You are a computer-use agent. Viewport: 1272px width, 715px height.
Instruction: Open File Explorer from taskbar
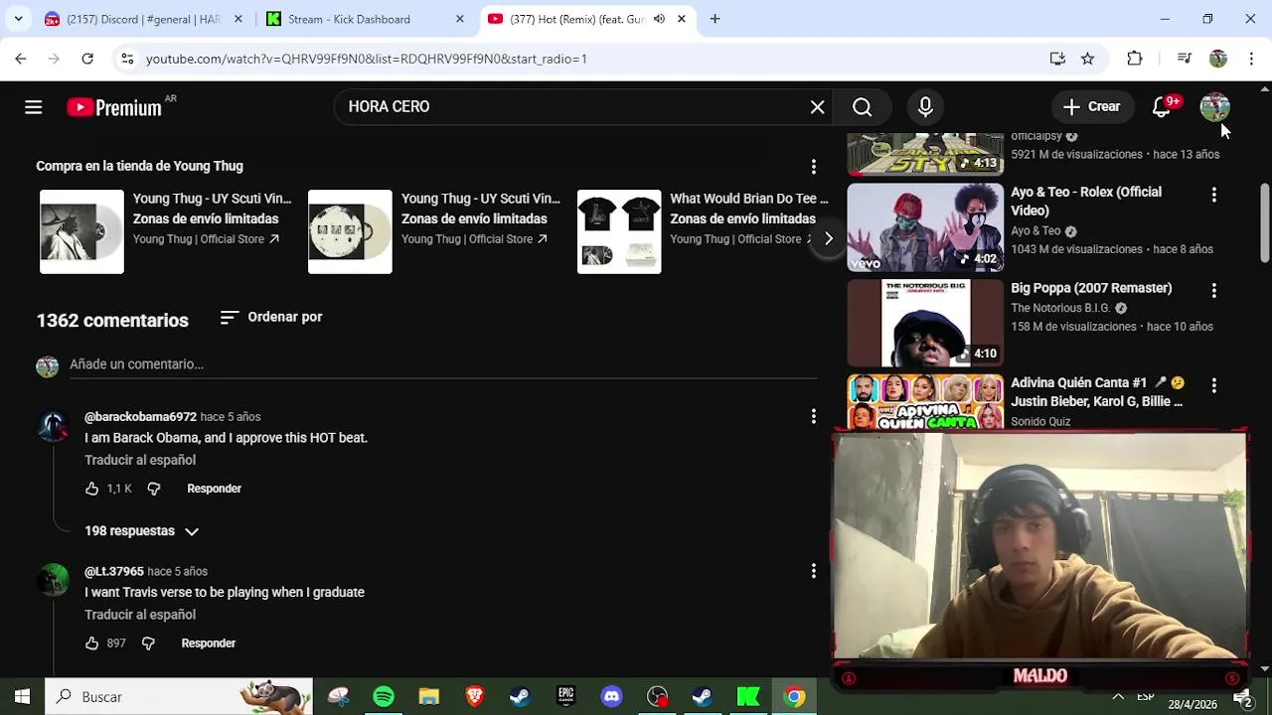pyautogui.click(x=429, y=697)
